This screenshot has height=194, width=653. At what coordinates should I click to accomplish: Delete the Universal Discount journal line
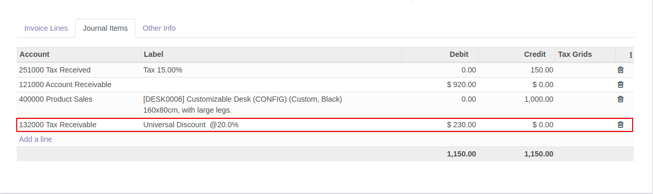[621, 125]
